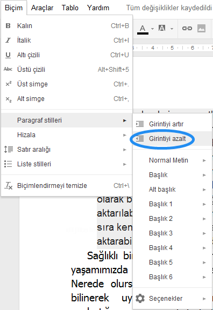Screen dimensions: 213x310
Task: Select Başlık 4 style
Action: click(173, 248)
